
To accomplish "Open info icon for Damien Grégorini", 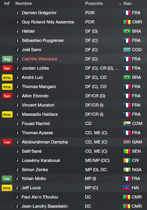I will click(x=18, y=13).
